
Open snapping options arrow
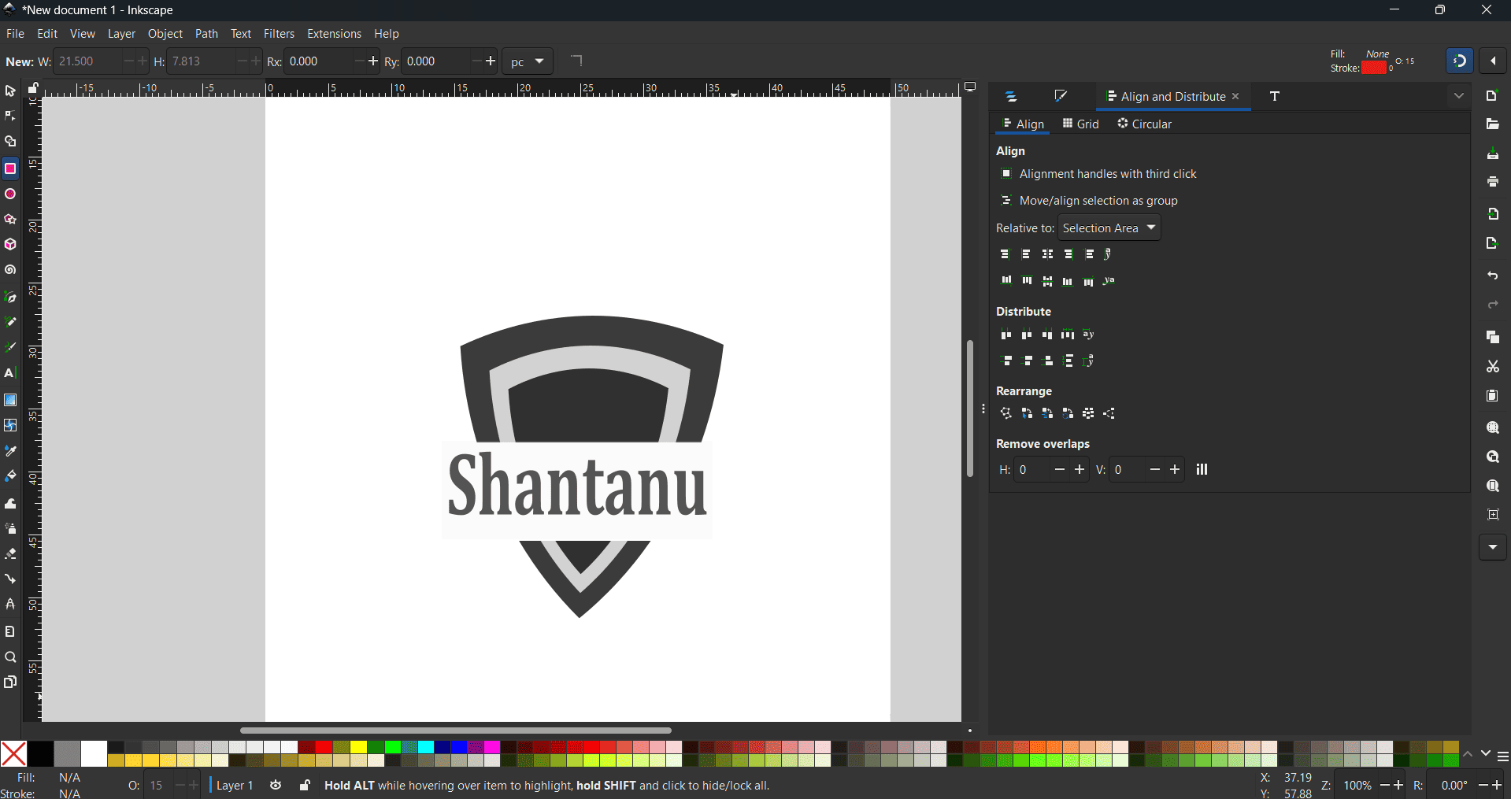[x=1493, y=61]
